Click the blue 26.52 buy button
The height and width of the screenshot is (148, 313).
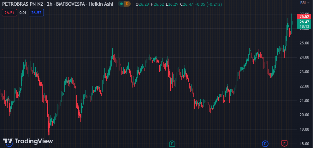[x=36, y=13]
